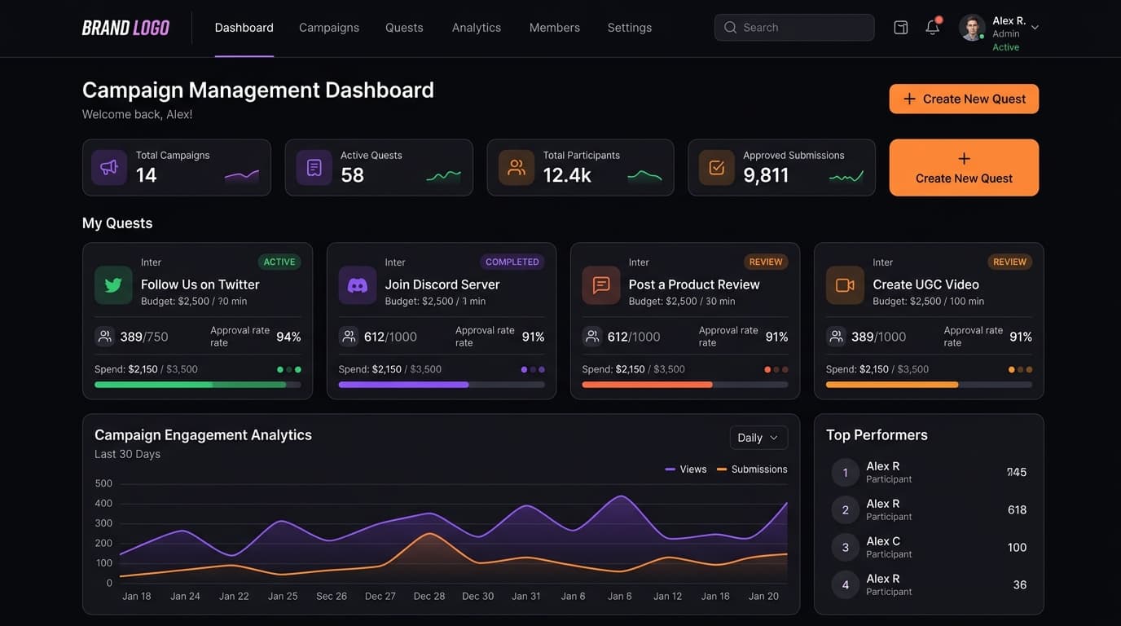Open the Analytics tab
This screenshot has height=626, width=1121.
[477, 28]
